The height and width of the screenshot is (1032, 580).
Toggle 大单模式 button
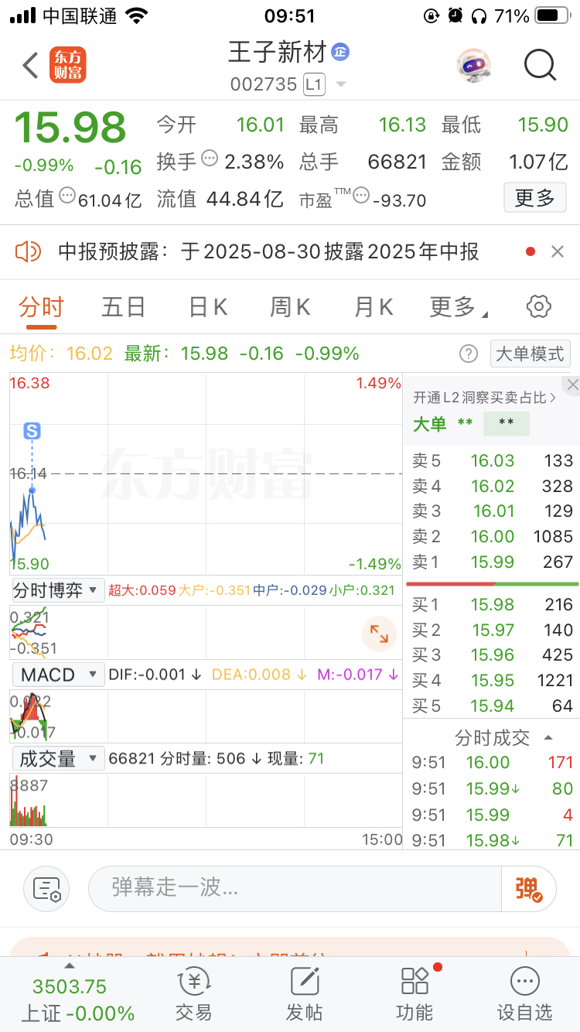tap(531, 354)
